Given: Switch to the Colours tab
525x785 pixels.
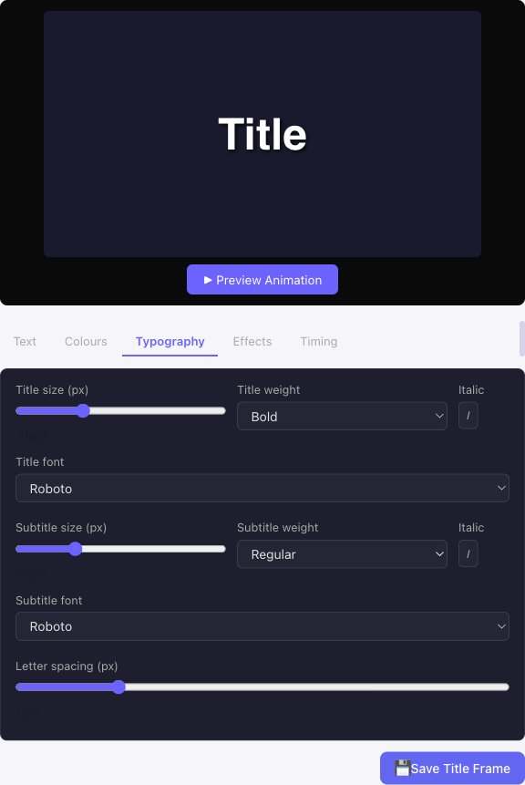Looking at the screenshot, I should tap(85, 341).
